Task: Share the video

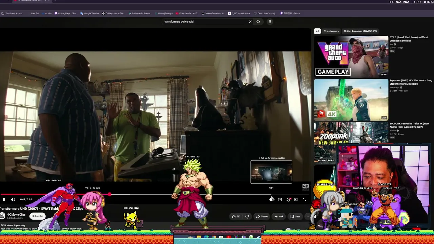Action: [x=261, y=216]
